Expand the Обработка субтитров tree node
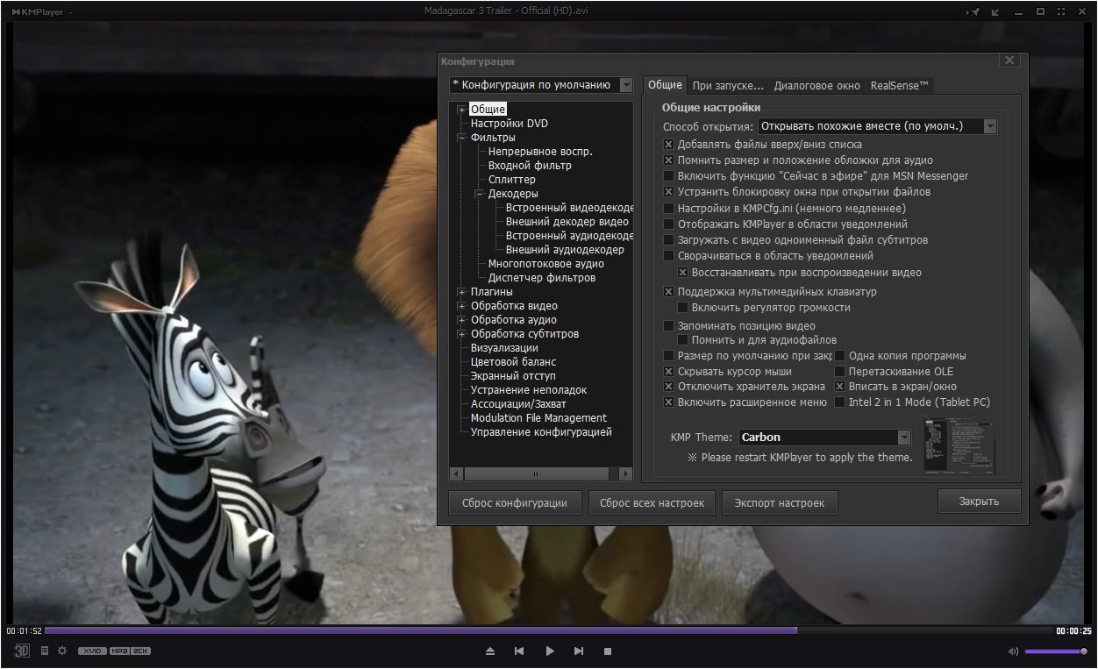Viewport: 1098px width, 669px height. [x=461, y=334]
